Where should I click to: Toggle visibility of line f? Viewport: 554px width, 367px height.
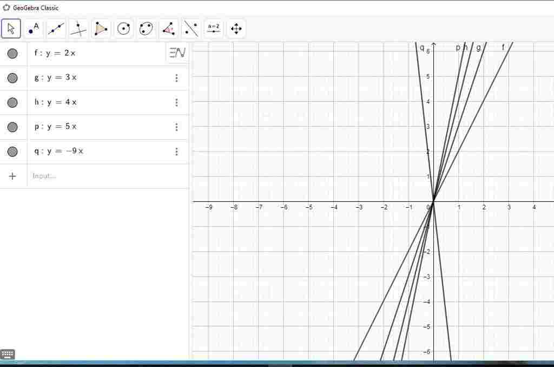click(x=12, y=53)
